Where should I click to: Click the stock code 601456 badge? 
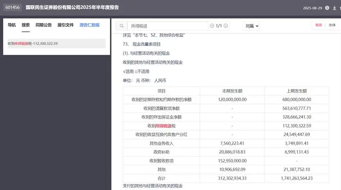(12, 7)
